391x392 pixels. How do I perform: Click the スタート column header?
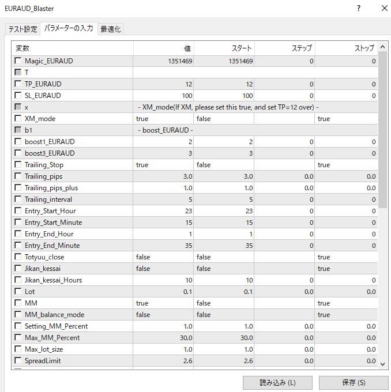[224, 48]
